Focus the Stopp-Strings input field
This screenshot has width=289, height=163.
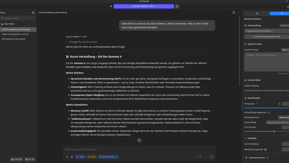277,123
